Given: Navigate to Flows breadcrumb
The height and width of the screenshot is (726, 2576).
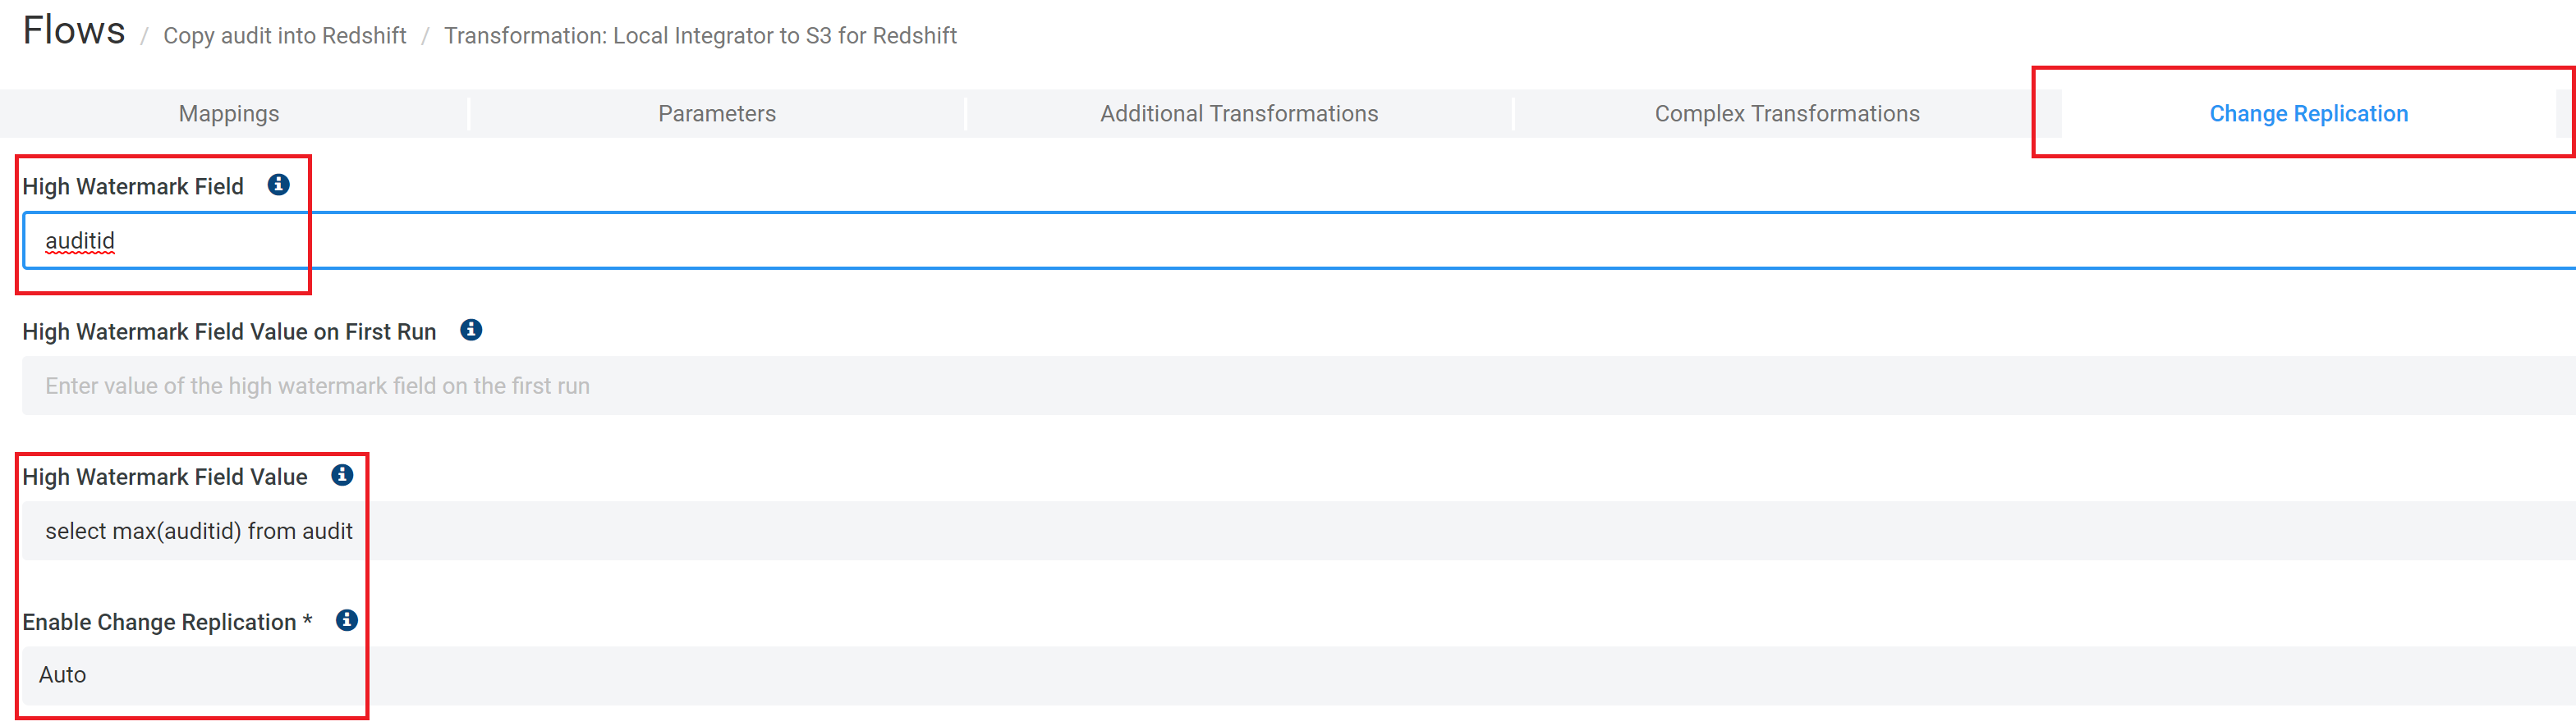Looking at the screenshot, I should [74, 31].
